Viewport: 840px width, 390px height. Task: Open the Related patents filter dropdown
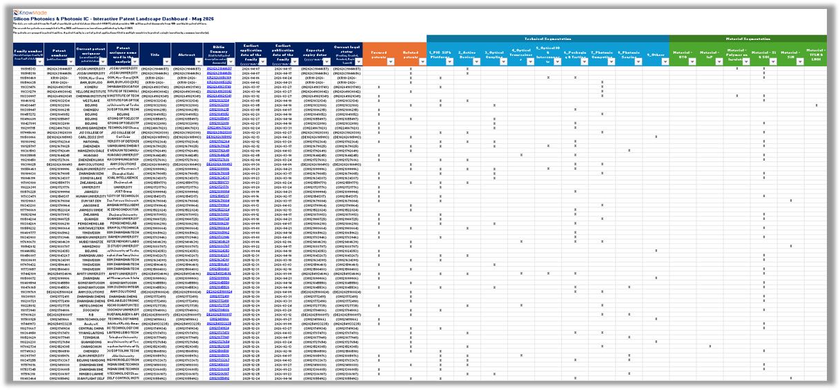[x=422, y=61]
